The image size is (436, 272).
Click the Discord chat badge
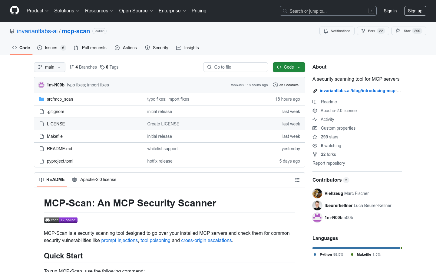click(61, 220)
